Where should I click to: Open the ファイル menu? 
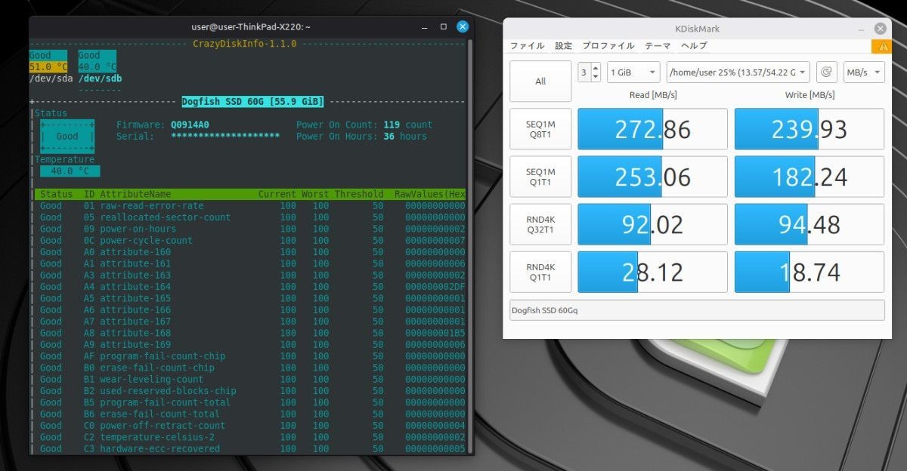[x=527, y=46]
